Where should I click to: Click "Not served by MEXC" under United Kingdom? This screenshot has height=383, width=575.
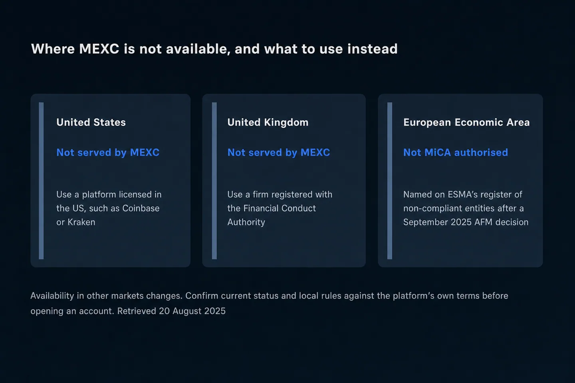279,153
